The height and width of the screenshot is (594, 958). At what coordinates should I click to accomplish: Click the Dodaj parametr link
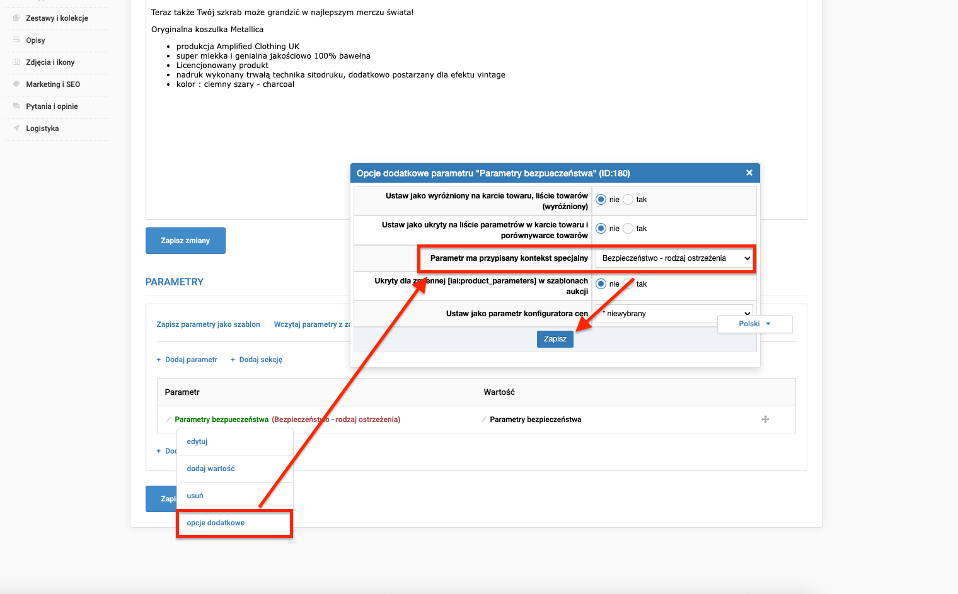187,360
